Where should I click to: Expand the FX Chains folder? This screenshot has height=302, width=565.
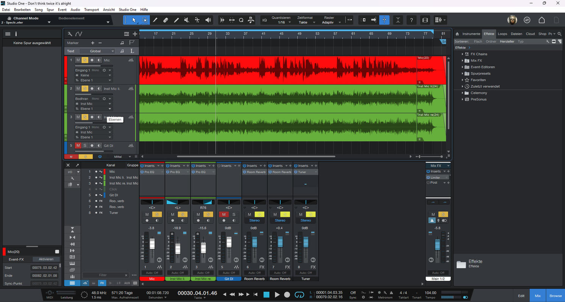(462, 54)
